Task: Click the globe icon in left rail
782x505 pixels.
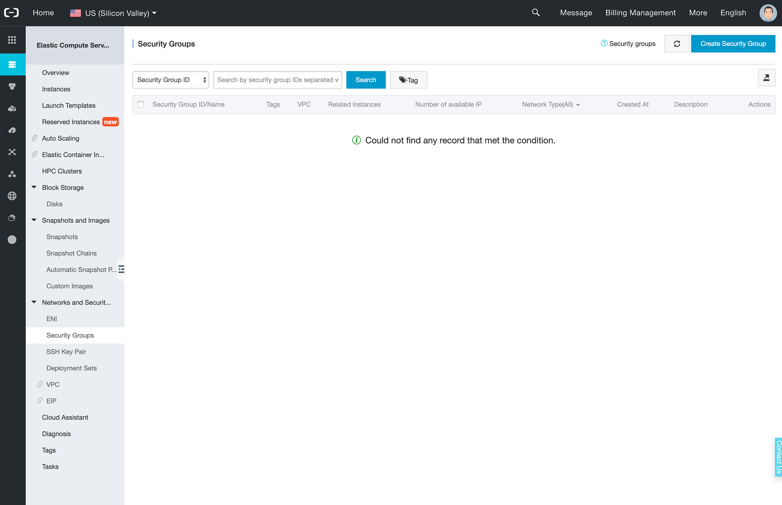Action: click(x=12, y=196)
